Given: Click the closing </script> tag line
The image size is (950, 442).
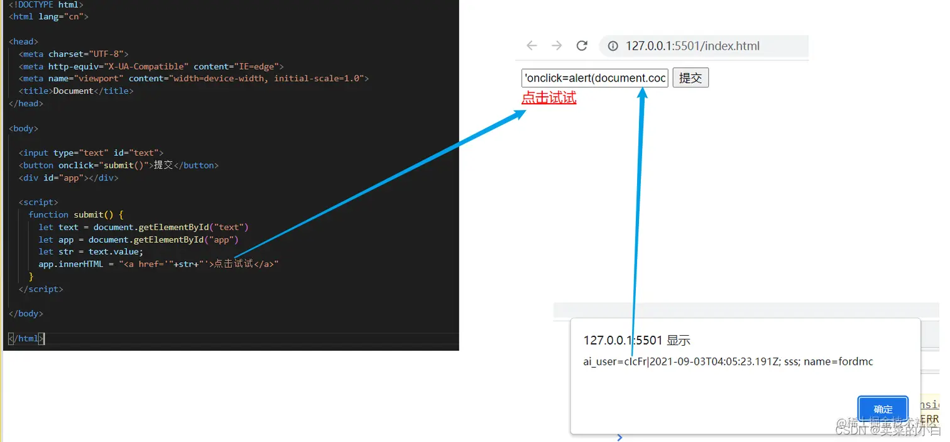Looking at the screenshot, I should [41, 289].
